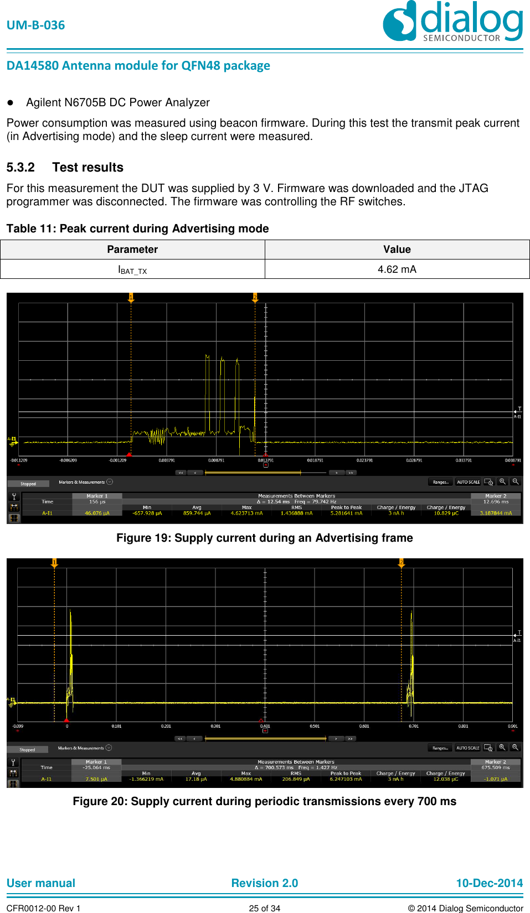This screenshot has width=530, height=913.
Task: Click the vertical markers icon in Figure 19
Action: pyautogui.click(x=14, y=507)
